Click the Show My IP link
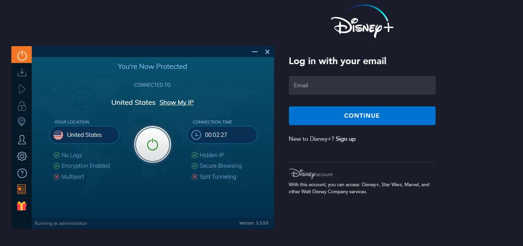523x246 pixels. [176, 102]
